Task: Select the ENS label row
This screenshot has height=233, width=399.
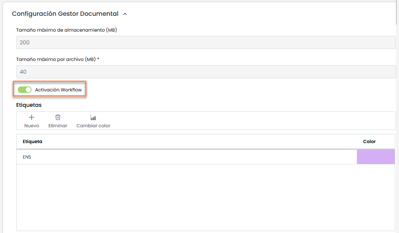Action: pos(154,157)
